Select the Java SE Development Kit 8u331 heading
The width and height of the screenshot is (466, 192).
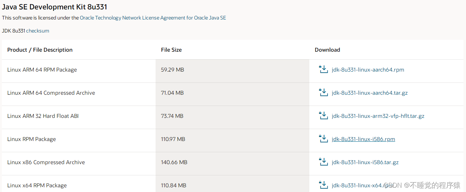(54, 7)
